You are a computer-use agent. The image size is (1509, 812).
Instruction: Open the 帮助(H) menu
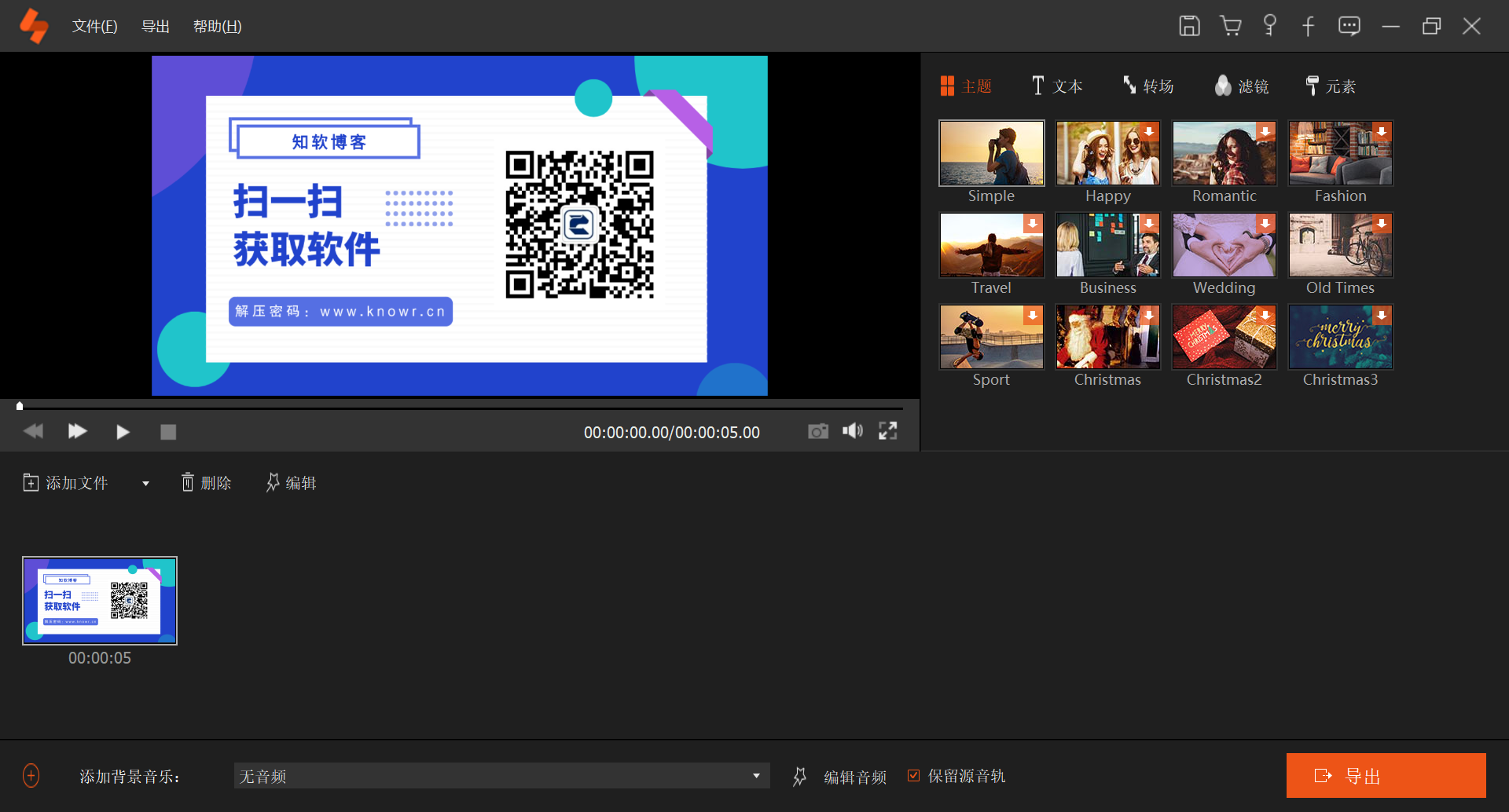point(218,27)
